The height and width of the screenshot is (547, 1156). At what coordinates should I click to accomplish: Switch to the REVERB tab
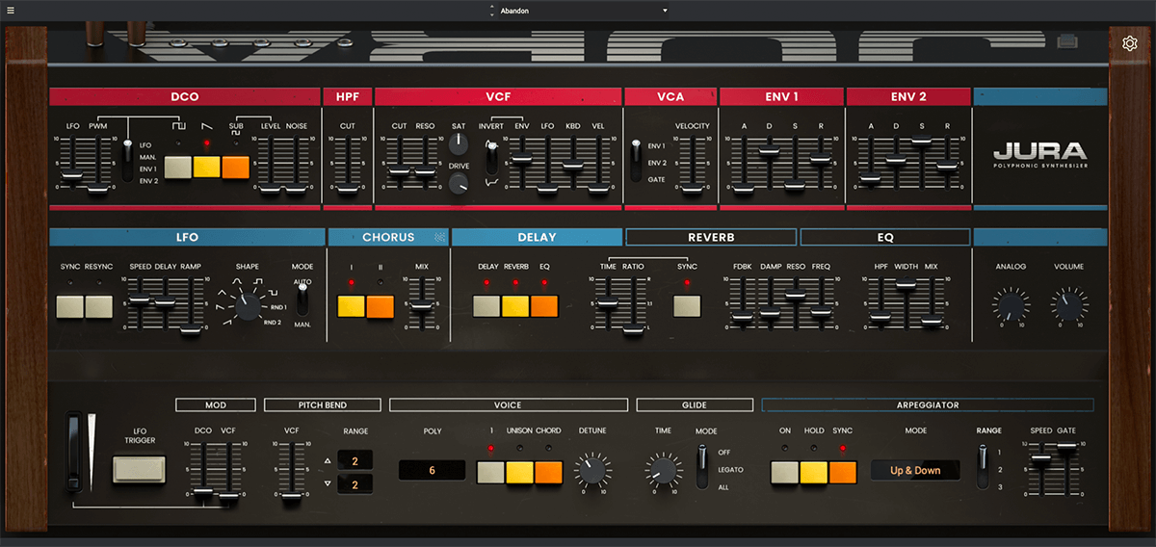(x=711, y=237)
